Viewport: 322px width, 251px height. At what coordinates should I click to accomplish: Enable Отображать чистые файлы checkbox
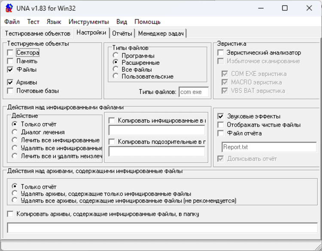[221, 125]
